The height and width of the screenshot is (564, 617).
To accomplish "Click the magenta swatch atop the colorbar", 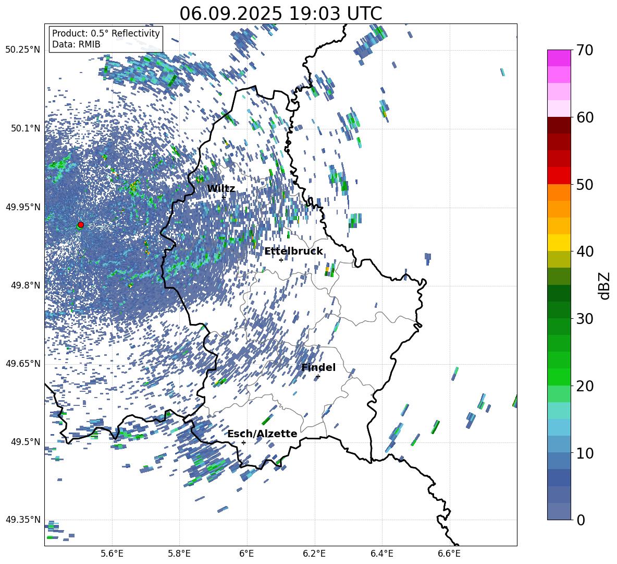I will pyautogui.click(x=559, y=58).
